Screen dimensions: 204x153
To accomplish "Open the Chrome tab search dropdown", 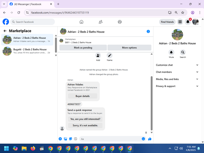I will pos(4,4).
